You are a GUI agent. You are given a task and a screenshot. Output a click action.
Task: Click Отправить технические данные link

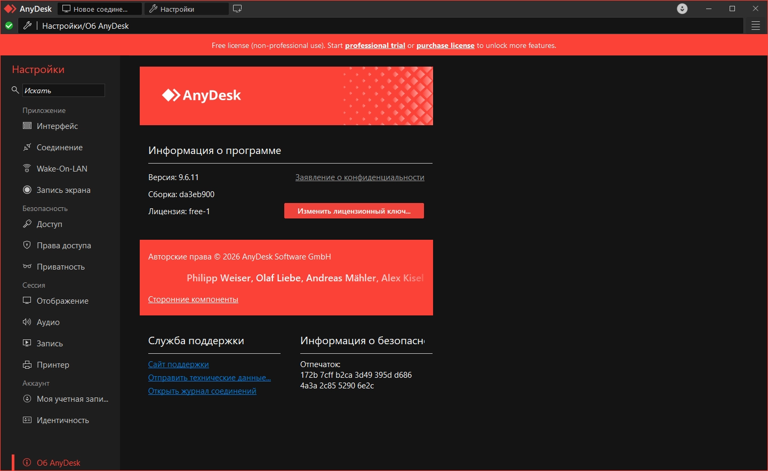click(210, 378)
